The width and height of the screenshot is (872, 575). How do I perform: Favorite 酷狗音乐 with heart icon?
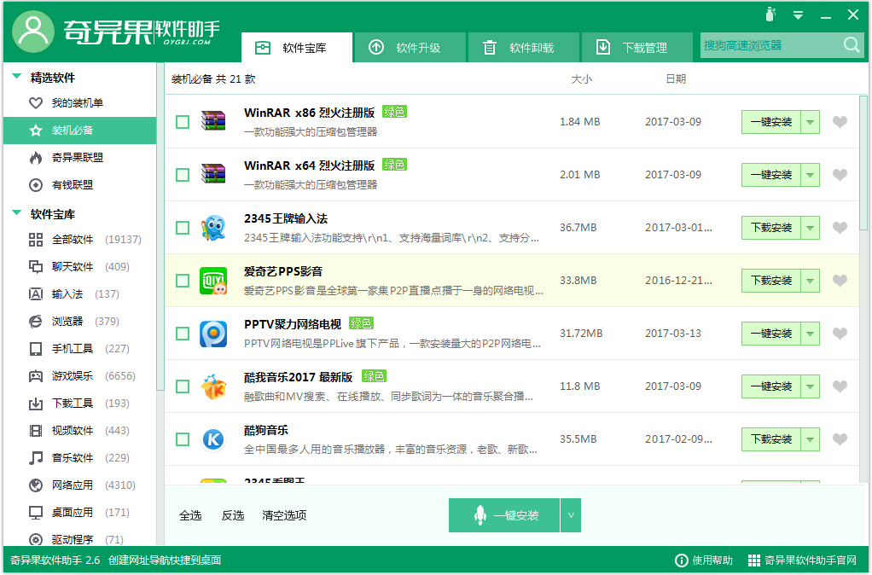[840, 439]
